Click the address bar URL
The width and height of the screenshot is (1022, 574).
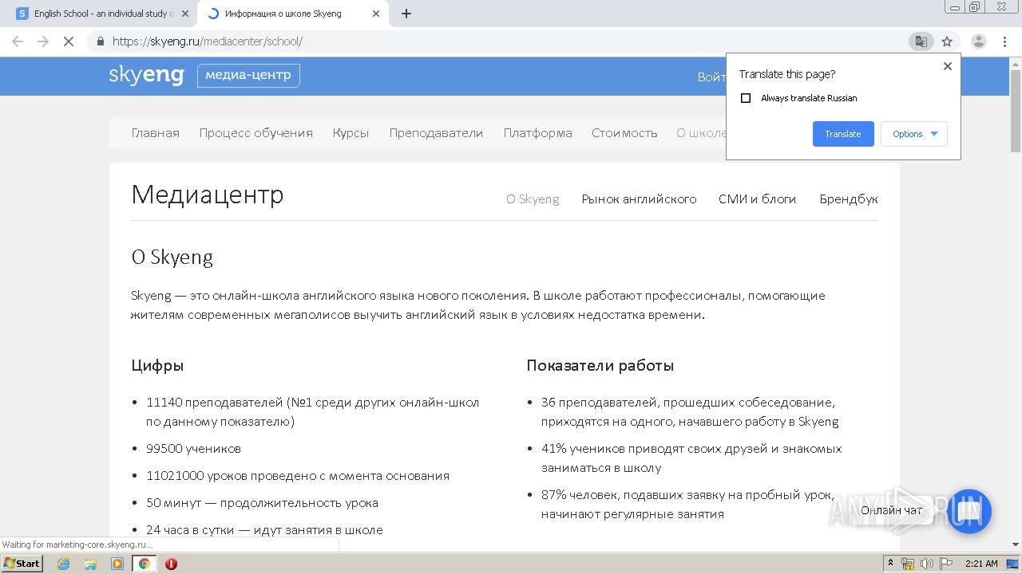208,41
